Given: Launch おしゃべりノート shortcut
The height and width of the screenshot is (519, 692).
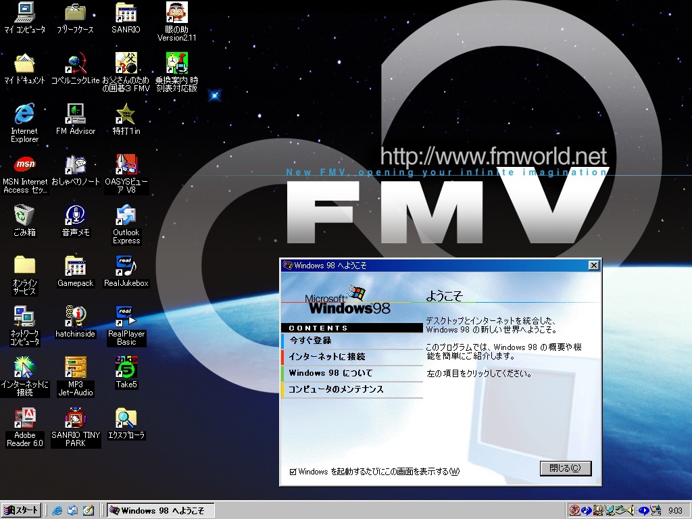Looking at the screenshot, I should point(76,170).
